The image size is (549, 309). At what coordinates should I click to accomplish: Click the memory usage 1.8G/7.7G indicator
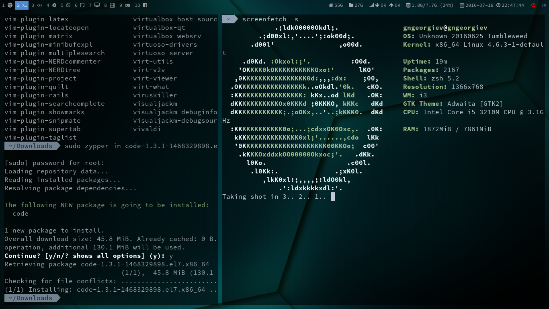(x=430, y=5)
